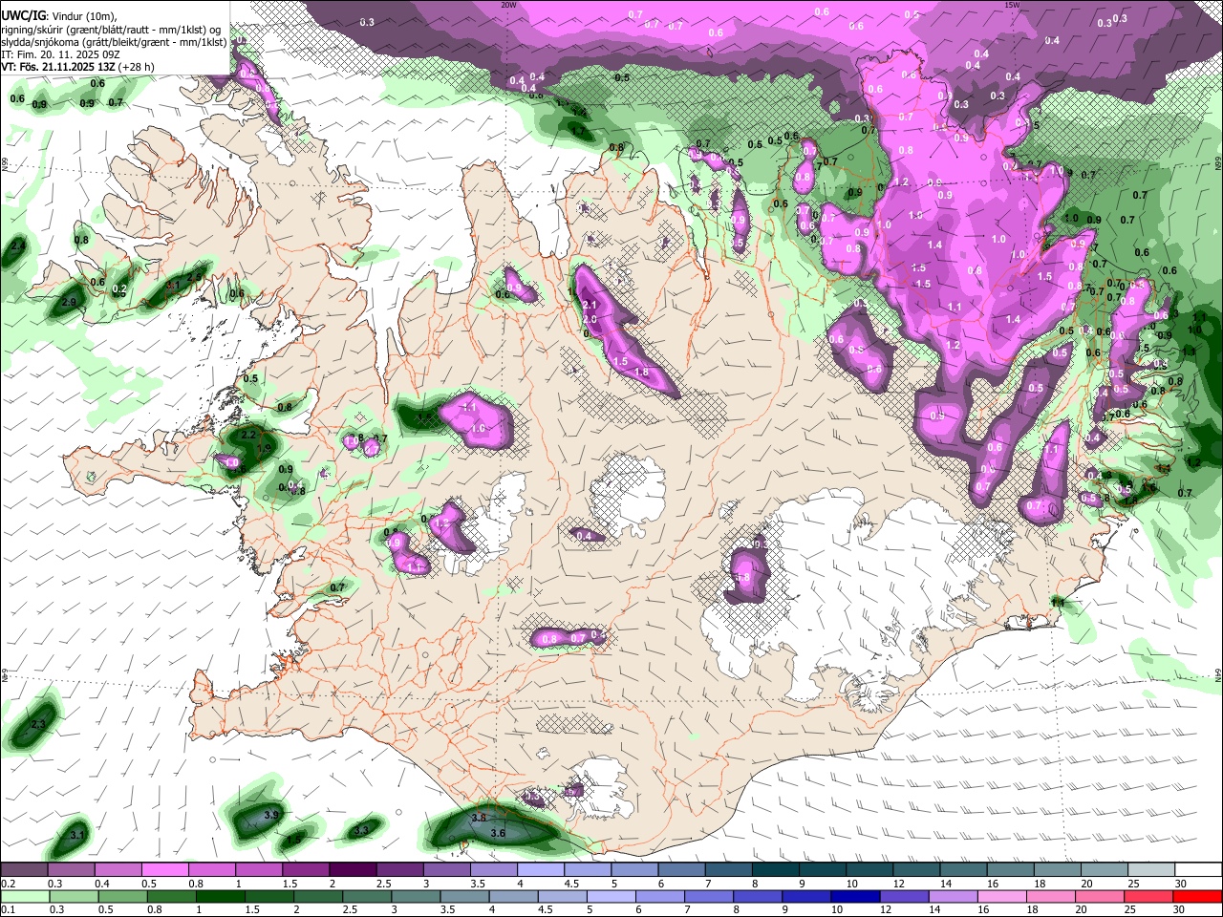Viewport: 1223px width, 917px height.
Task: Click the 15W longitude label at top edge
Action: coord(1011,5)
